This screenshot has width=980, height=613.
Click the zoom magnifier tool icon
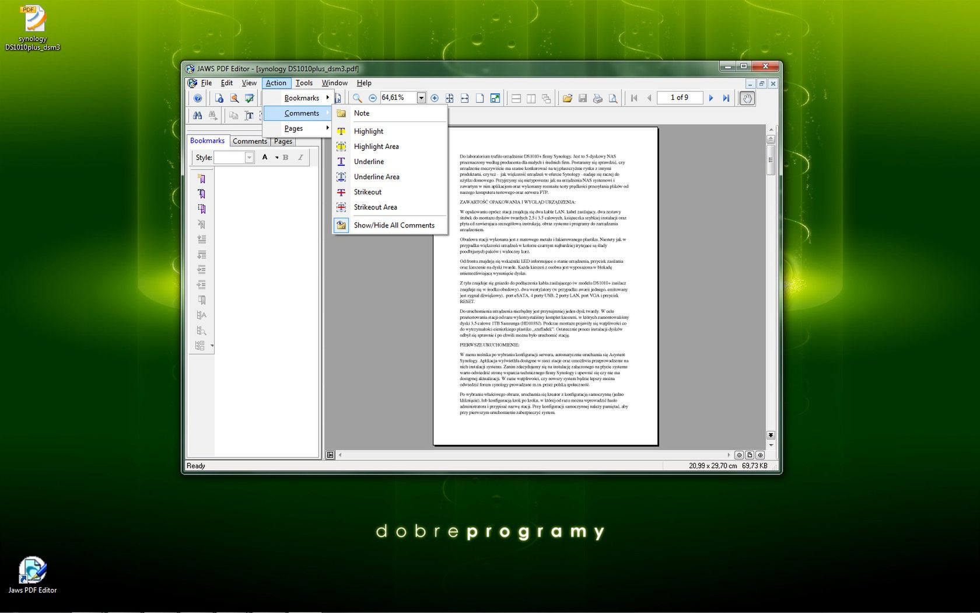point(357,98)
